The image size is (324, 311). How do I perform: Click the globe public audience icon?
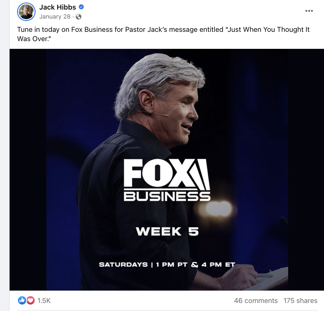(79, 17)
